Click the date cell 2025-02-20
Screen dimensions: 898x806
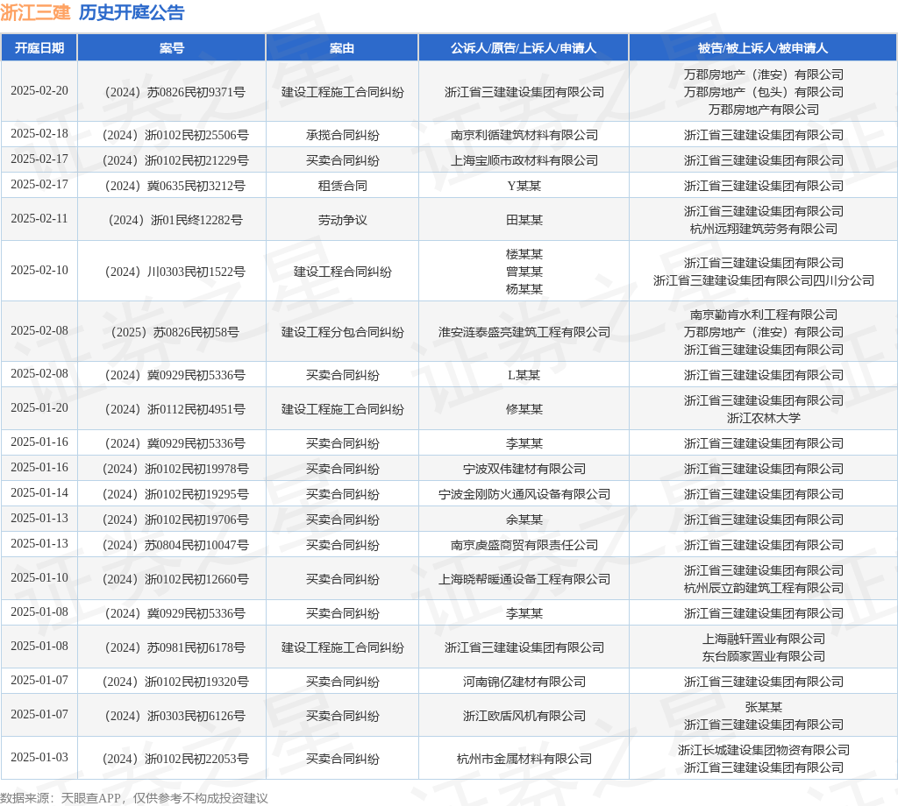pyautogui.click(x=39, y=91)
